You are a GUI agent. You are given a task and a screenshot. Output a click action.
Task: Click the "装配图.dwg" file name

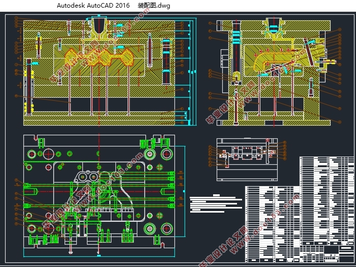click(x=154, y=6)
